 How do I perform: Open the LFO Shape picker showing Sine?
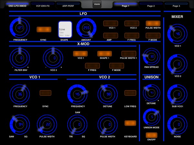coord(65,29)
